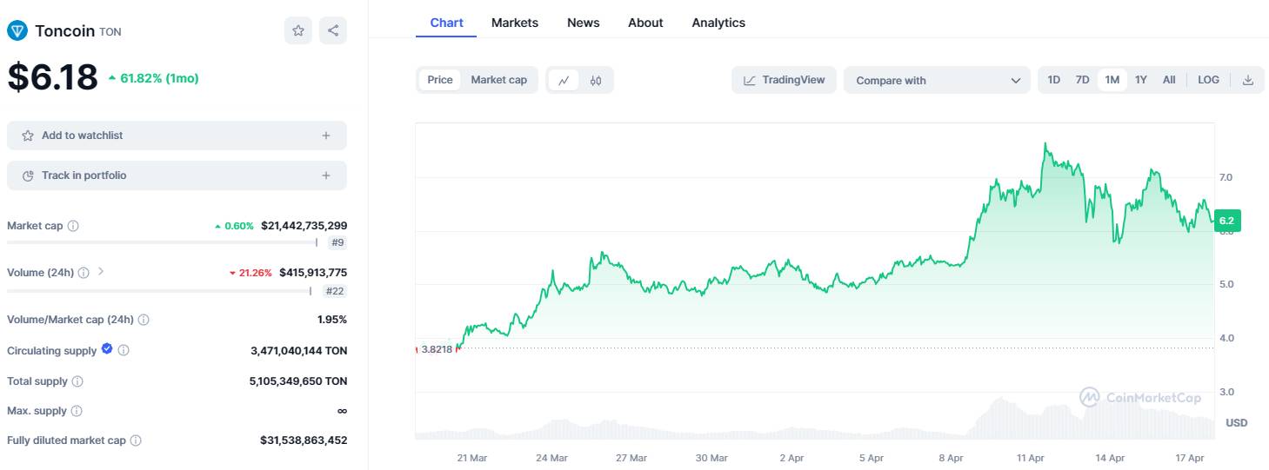The width and height of the screenshot is (1269, 470).
Task: Click the 3.8218 starting price marker
Action: (437, 349)
